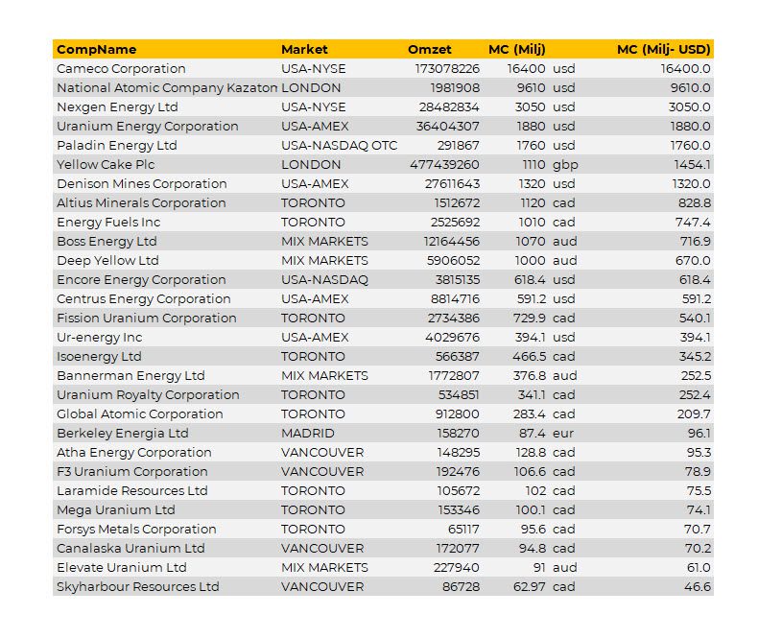782x638 pixels.
Task: Click Ur-energy Inc name
Action: coord(99,338)
